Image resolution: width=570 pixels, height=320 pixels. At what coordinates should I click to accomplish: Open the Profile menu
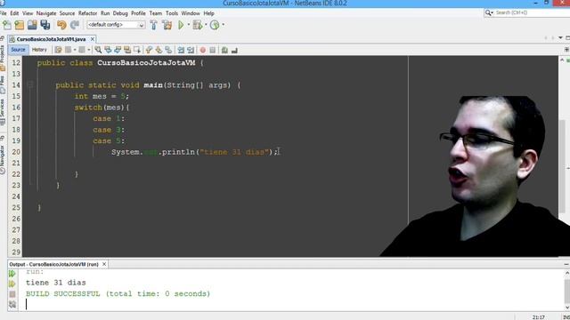[138, 13]
